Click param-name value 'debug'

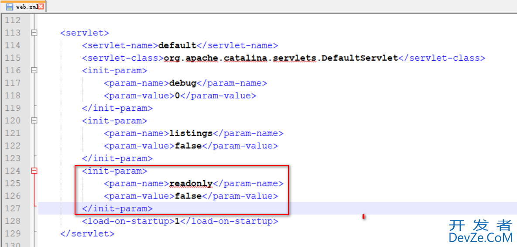183,83
